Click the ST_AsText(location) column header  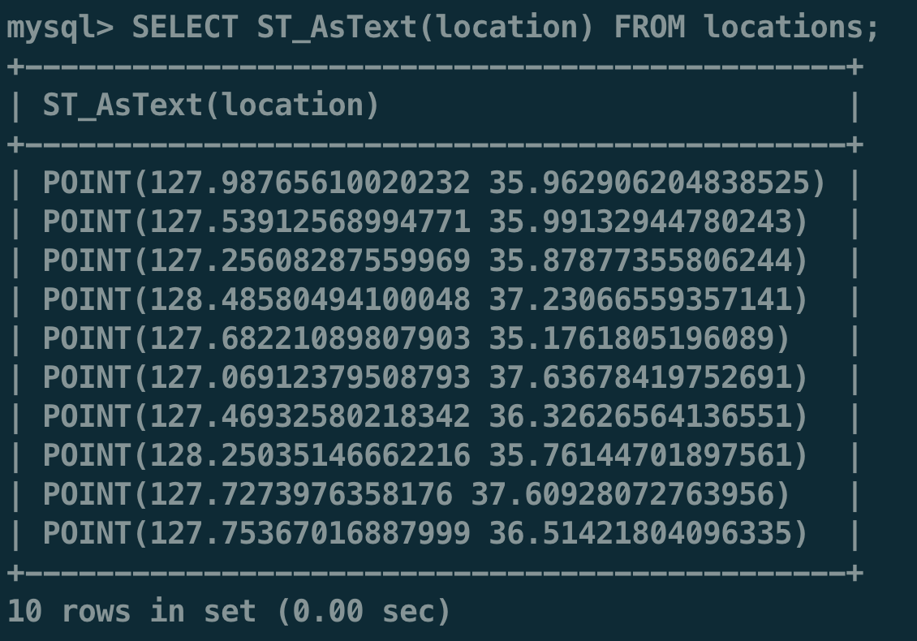[211, 105]
